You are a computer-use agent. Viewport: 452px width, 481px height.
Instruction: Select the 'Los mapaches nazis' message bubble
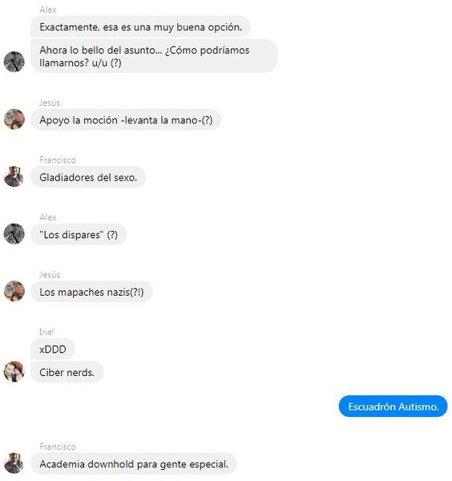click(91, 292)
